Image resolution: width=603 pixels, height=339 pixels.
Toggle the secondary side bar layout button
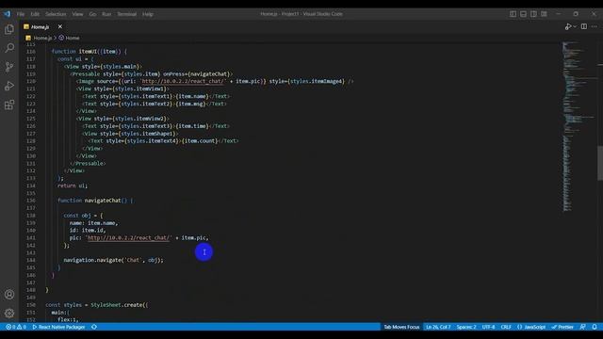coord(533,14)
